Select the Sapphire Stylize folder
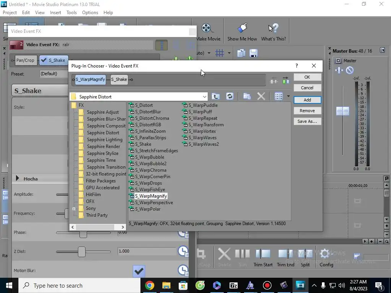 (102, 153)
